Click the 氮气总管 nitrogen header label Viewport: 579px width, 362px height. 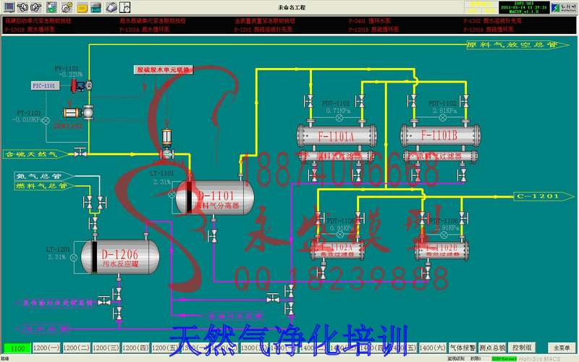[44, 176]
